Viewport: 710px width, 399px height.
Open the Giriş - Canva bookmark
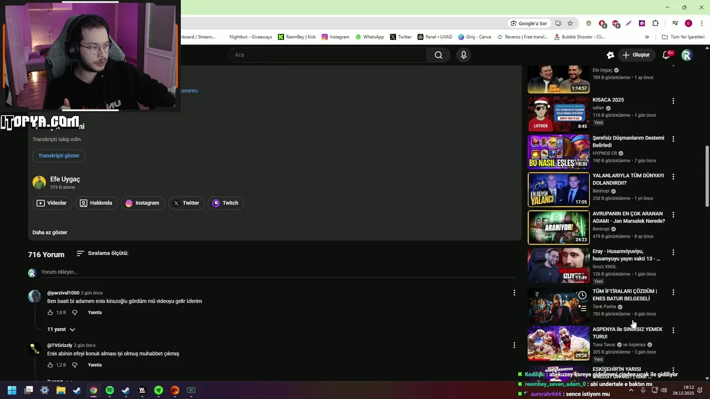tap(475, 37)
